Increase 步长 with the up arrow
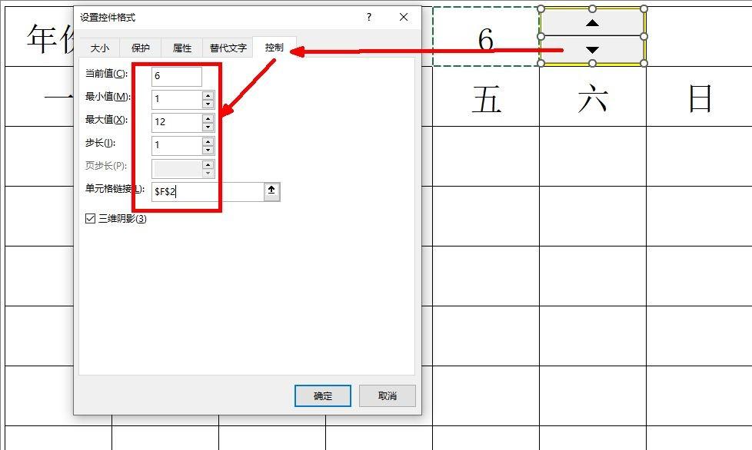Viewport: 752px width, 450px height. point(208,141)
